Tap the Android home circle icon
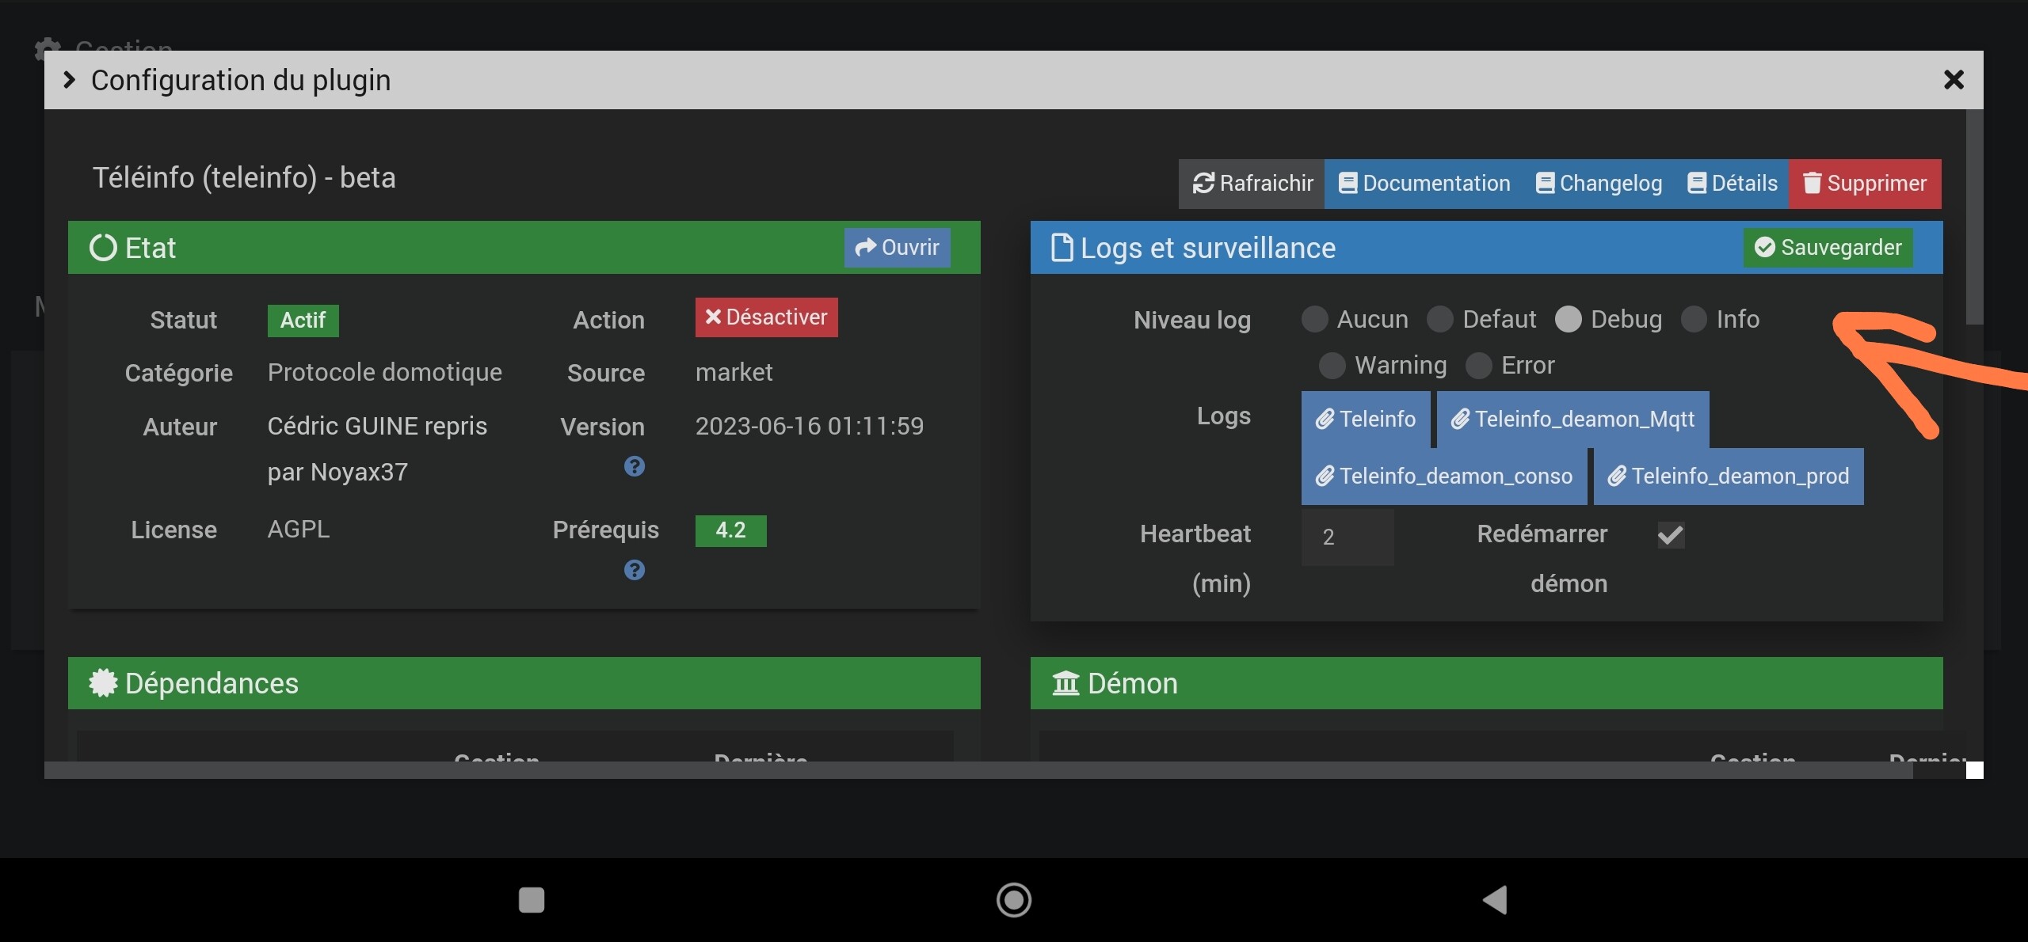2028x942 pixels. click(x=1013, y=900)
